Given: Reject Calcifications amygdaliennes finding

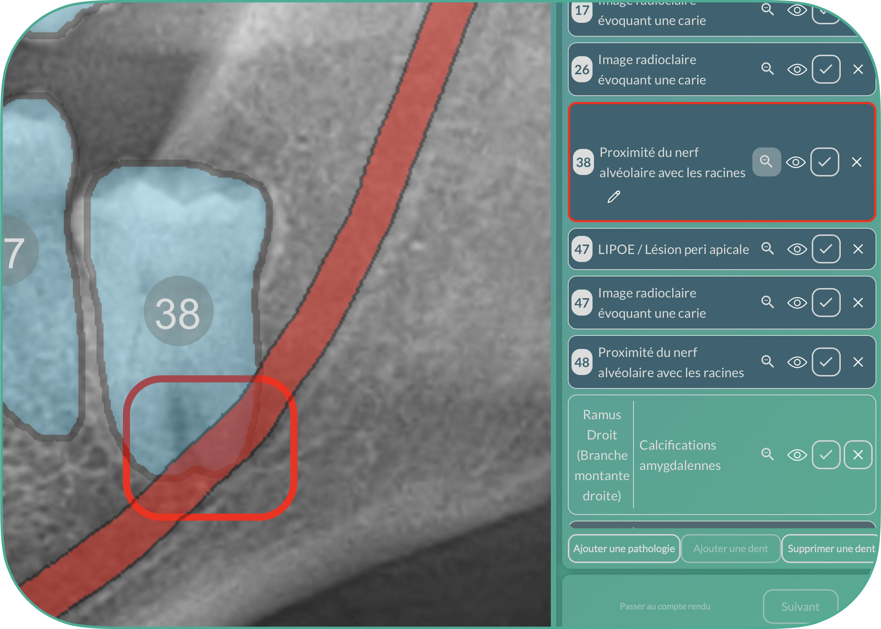Looking at the screenshot, I should [x=858, y=454].
